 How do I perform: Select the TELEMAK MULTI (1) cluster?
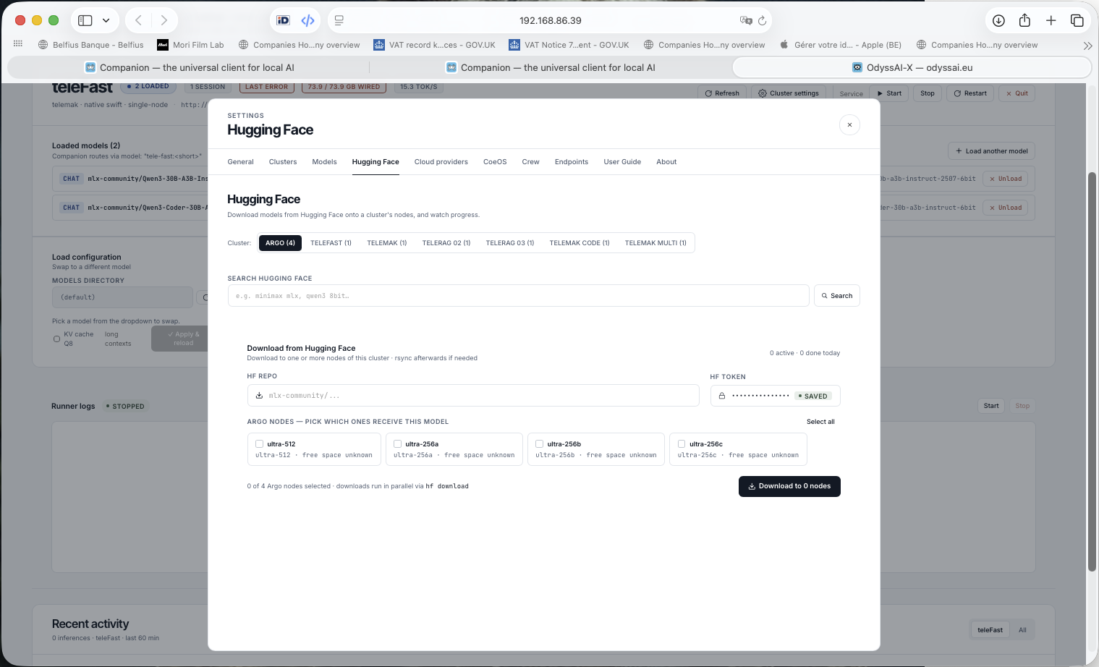pyautogui.click(x=655, y=243)
